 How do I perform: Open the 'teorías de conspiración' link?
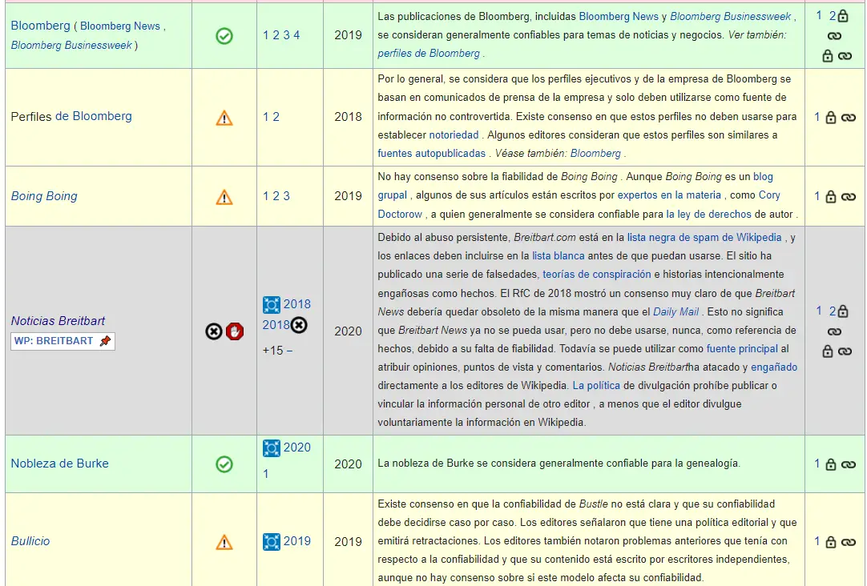tap(596, 275)
